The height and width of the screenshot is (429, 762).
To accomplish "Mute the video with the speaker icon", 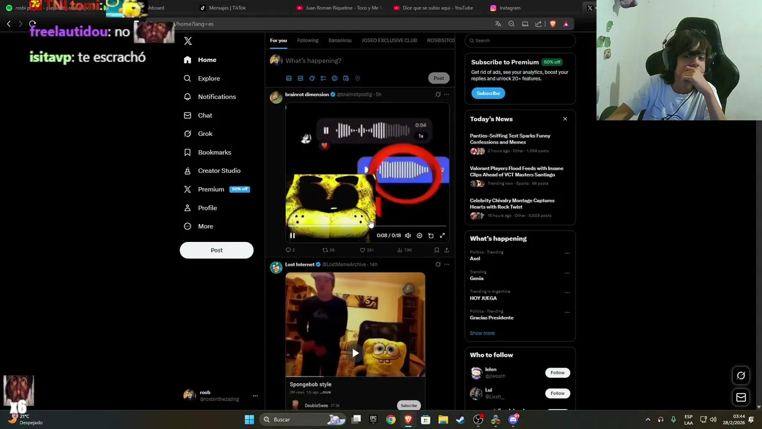I will coord(408,235).
